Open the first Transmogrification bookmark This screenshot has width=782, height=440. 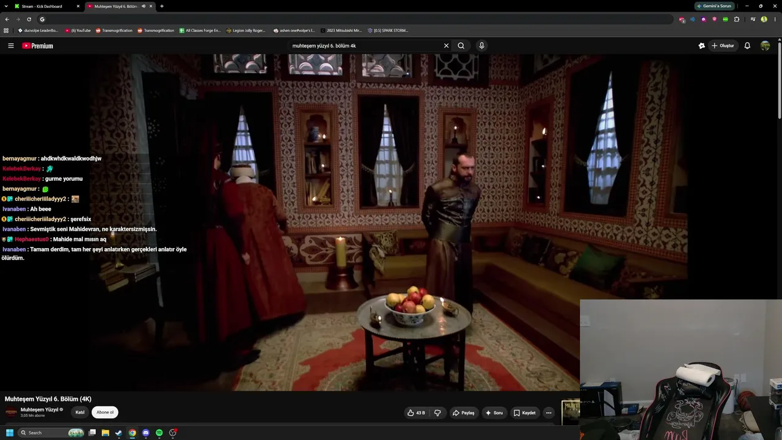114,31
